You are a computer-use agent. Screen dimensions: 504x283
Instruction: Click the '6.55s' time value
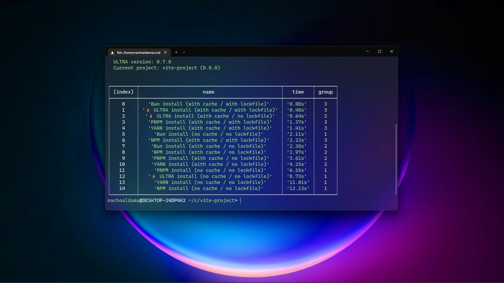click(x=297, y=170)
